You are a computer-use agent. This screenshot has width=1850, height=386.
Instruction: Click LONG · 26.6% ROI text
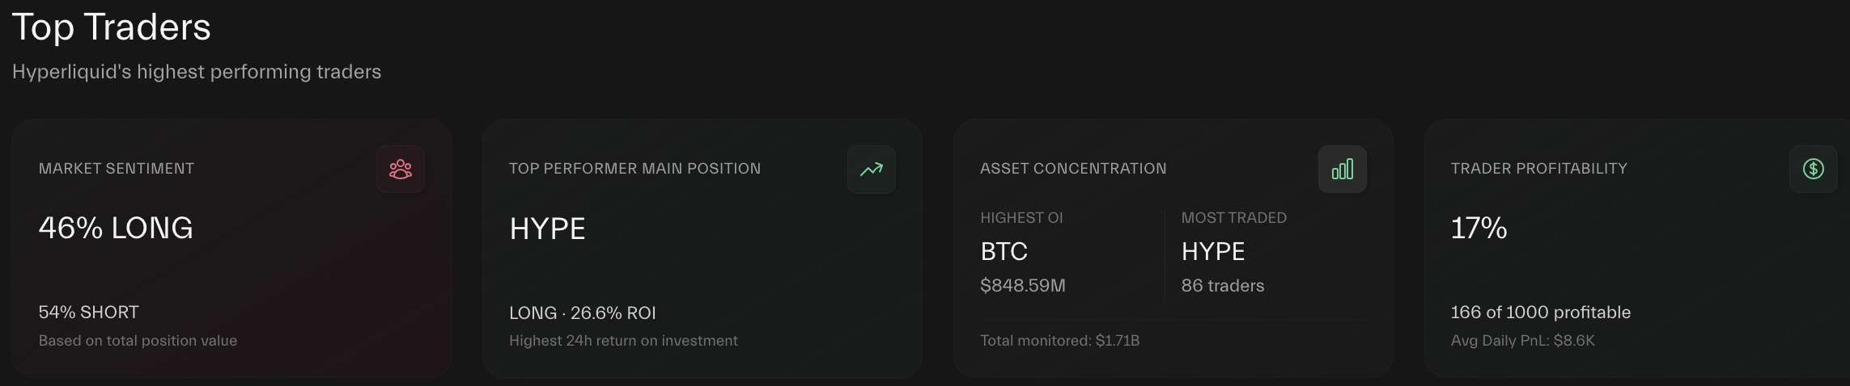point(582,313)
